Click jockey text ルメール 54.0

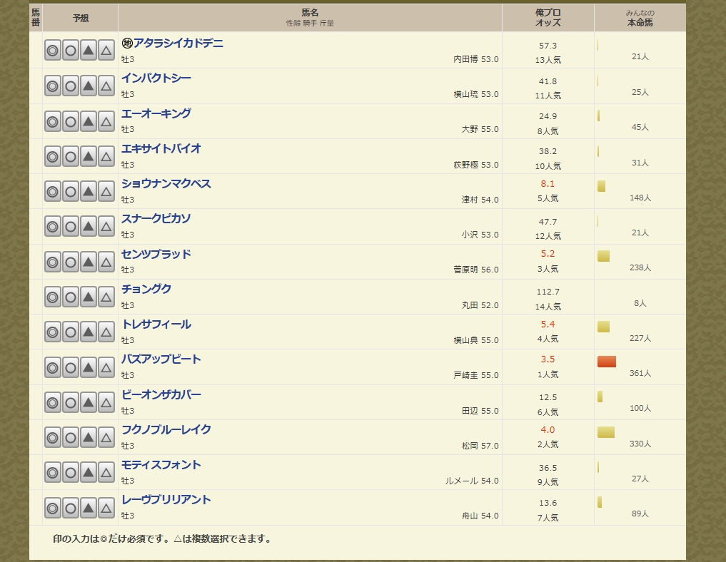(472, 481)
